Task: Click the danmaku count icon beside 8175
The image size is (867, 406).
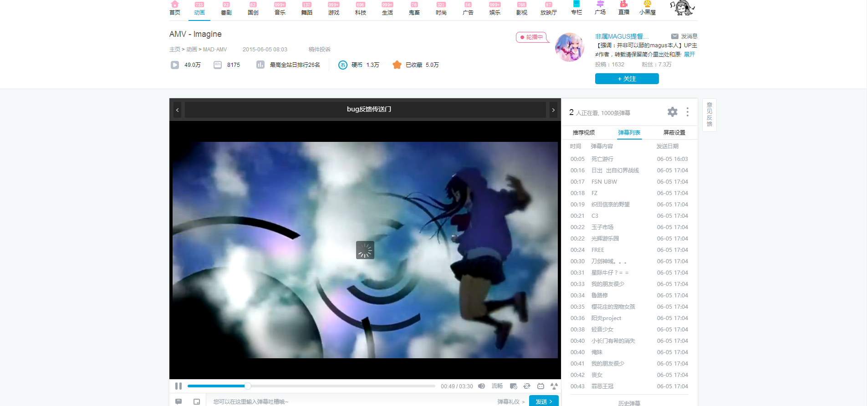Action: click(218, 65)
